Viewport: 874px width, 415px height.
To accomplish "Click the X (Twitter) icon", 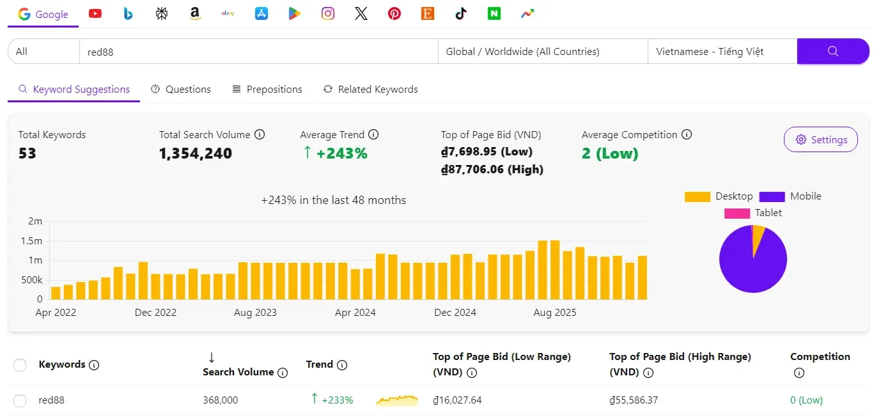I will [x=361, y=13].
